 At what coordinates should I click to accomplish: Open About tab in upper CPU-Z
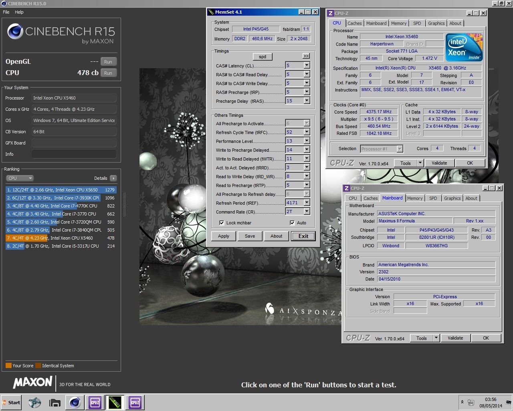tap(455, 23)
